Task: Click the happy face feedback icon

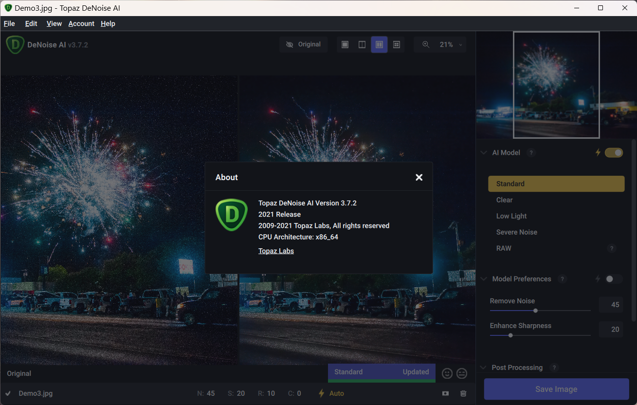Action: [447, 373]
